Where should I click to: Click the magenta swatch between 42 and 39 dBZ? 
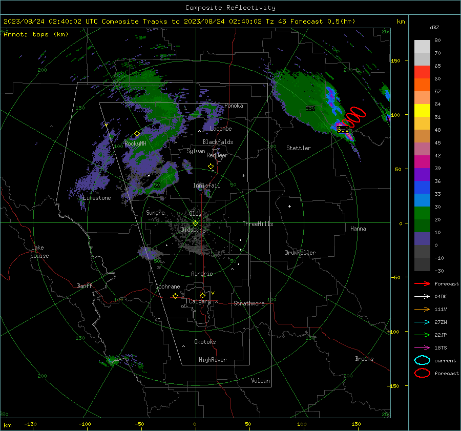pos(422,161)
